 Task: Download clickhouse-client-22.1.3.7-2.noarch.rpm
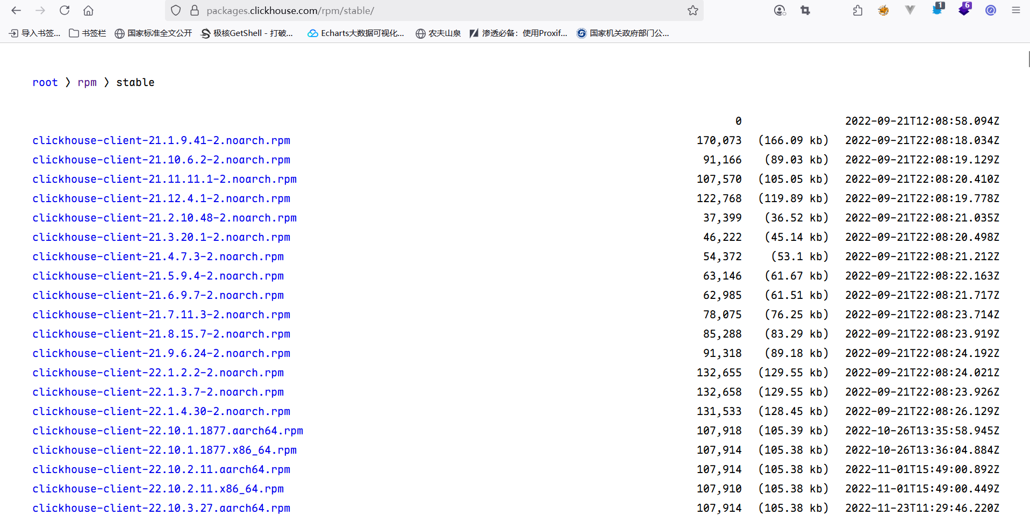click(x=158, y=392)
